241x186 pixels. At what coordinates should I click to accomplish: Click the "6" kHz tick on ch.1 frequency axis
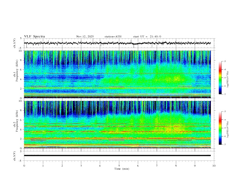pos(22,70)
